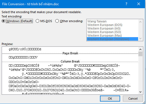
Task: Click preview pane scroll up arrow
Action: click(x=140, y=49)
